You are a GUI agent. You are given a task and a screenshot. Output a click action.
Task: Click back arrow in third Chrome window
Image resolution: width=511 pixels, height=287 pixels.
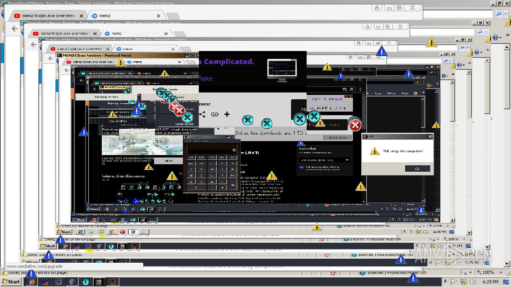(x=50, y=58)
